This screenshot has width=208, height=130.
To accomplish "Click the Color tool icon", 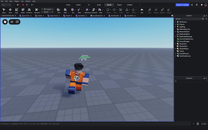I will point(114,10).
